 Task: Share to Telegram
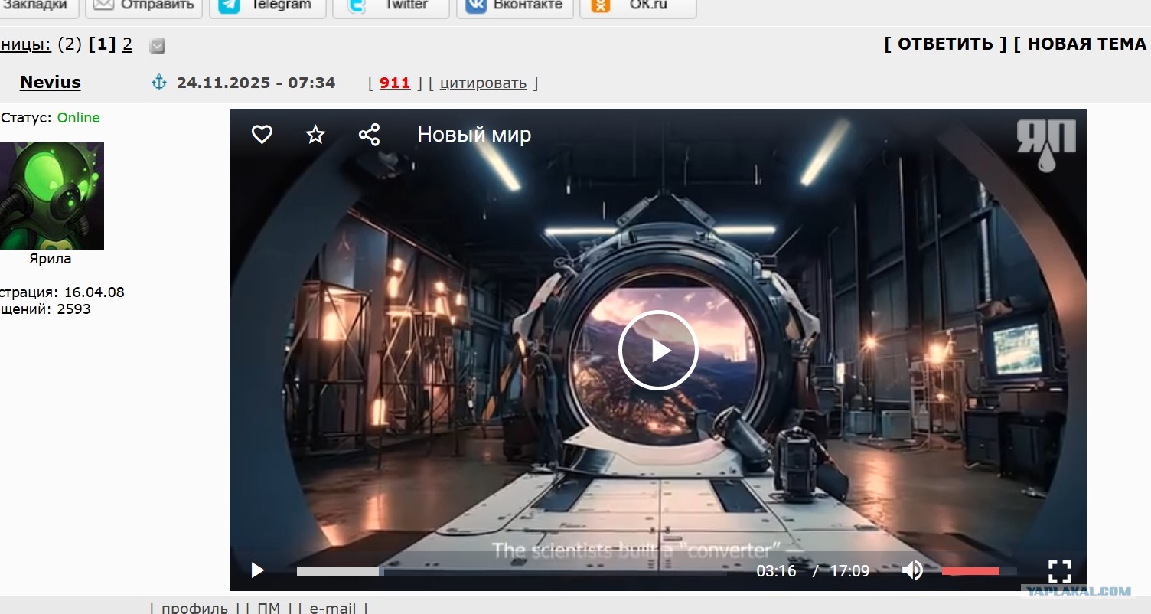267,6
